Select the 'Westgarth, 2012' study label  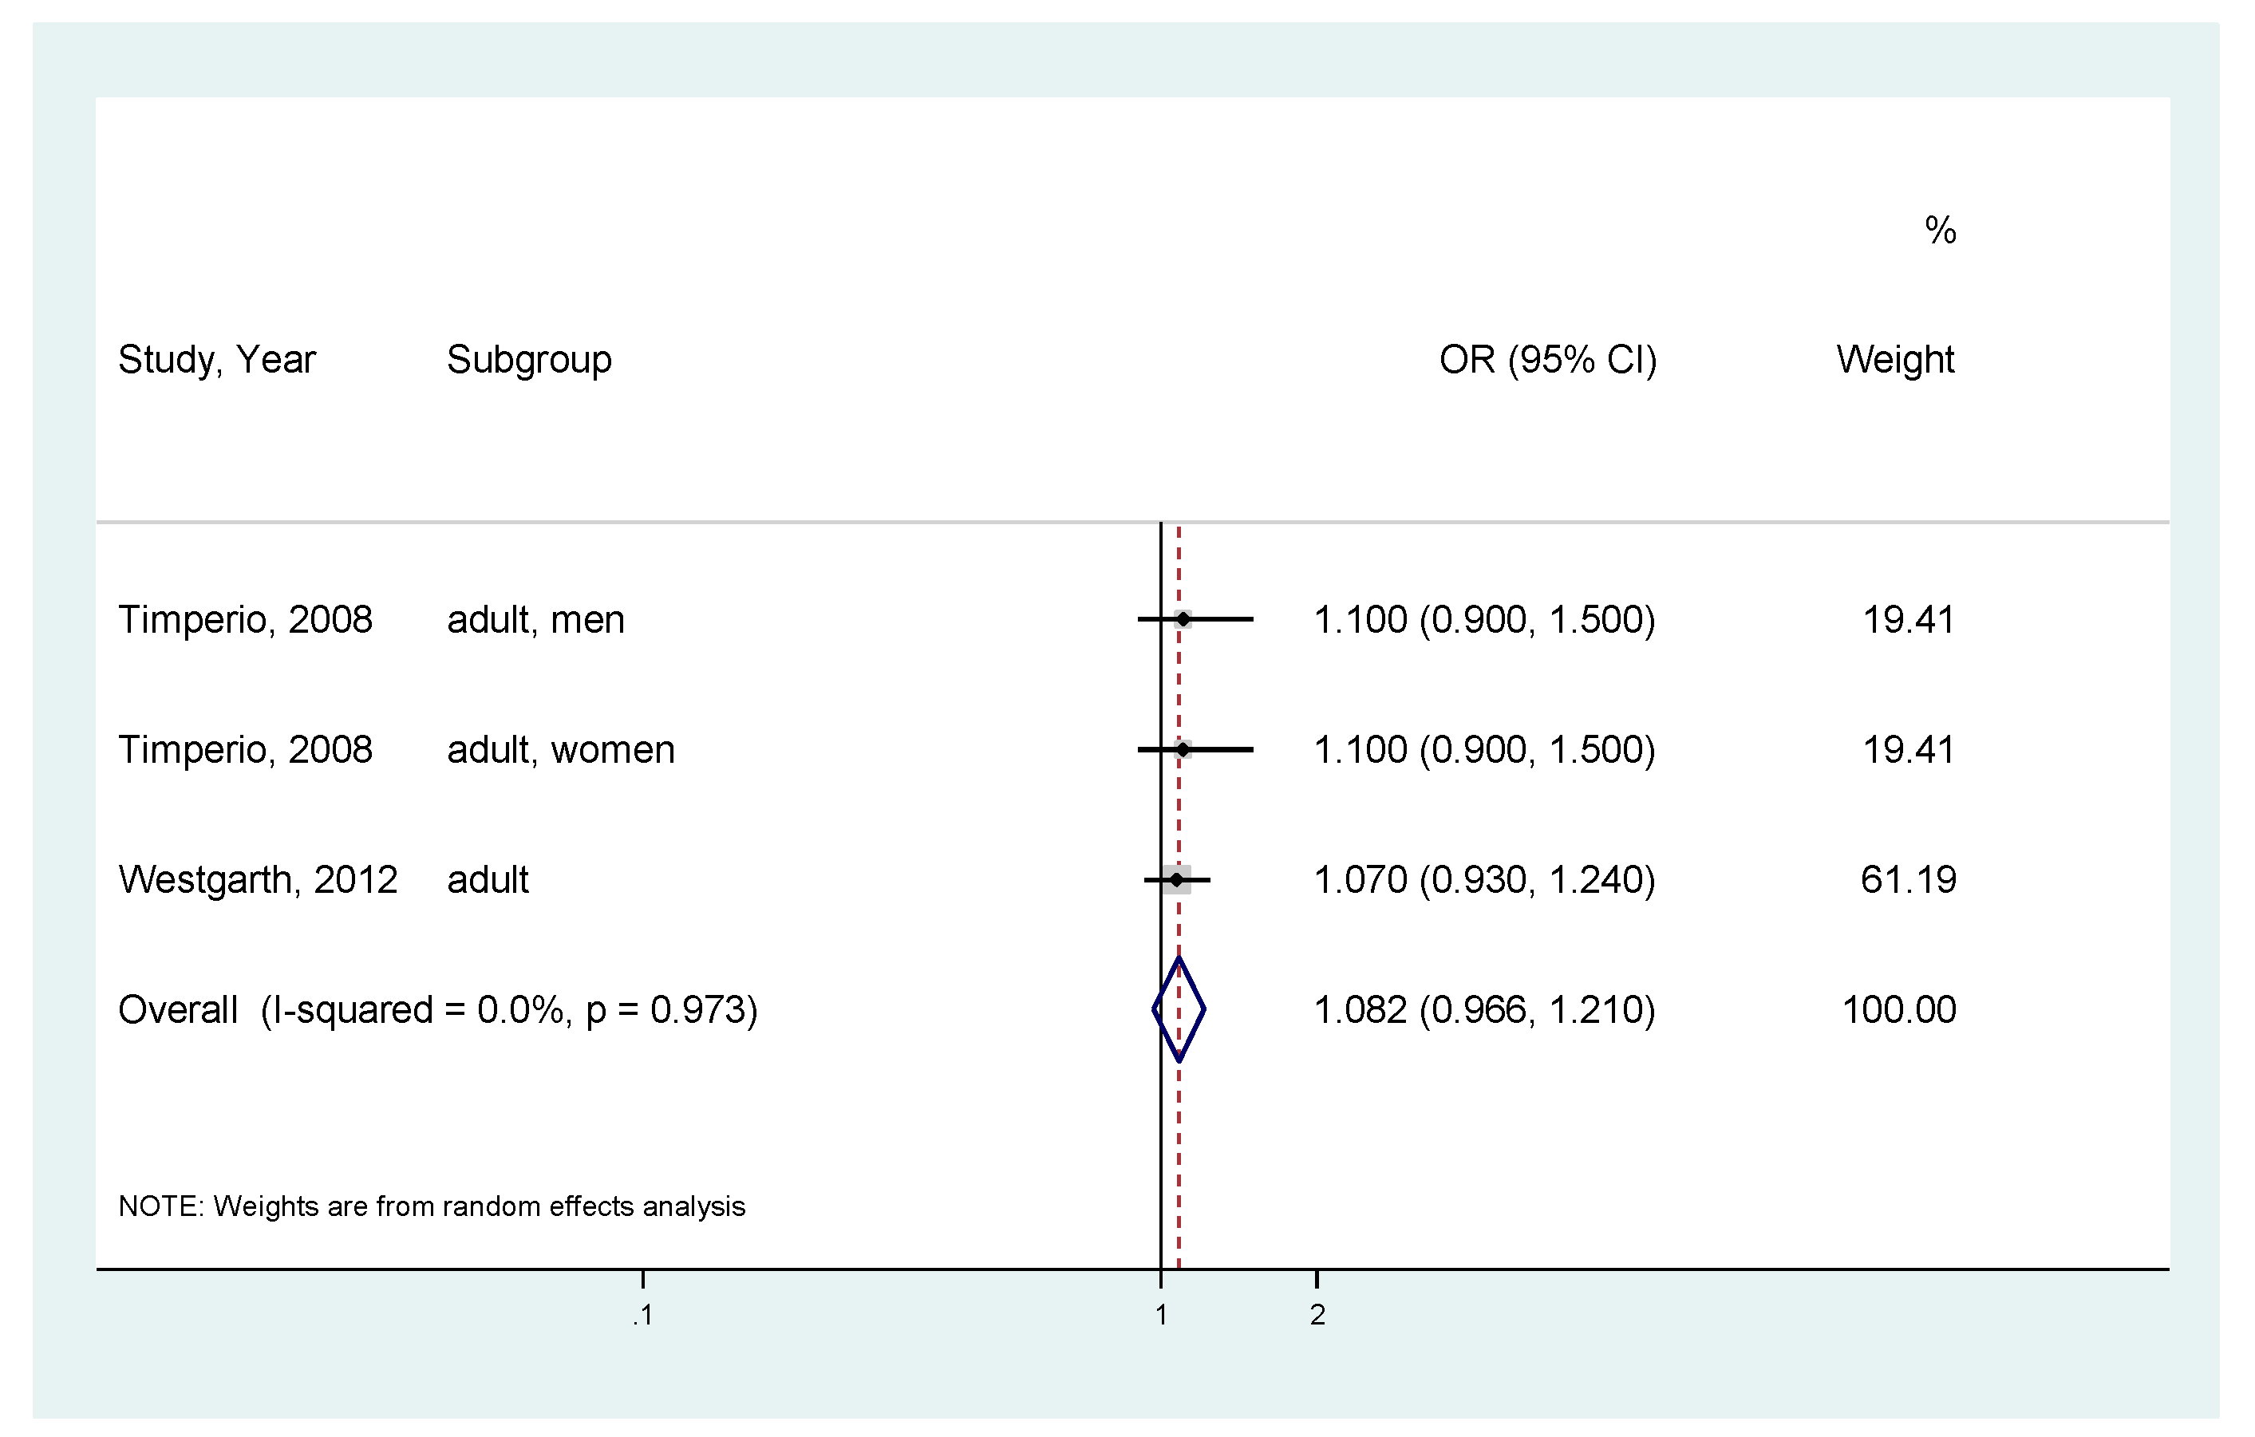[259, 880]
